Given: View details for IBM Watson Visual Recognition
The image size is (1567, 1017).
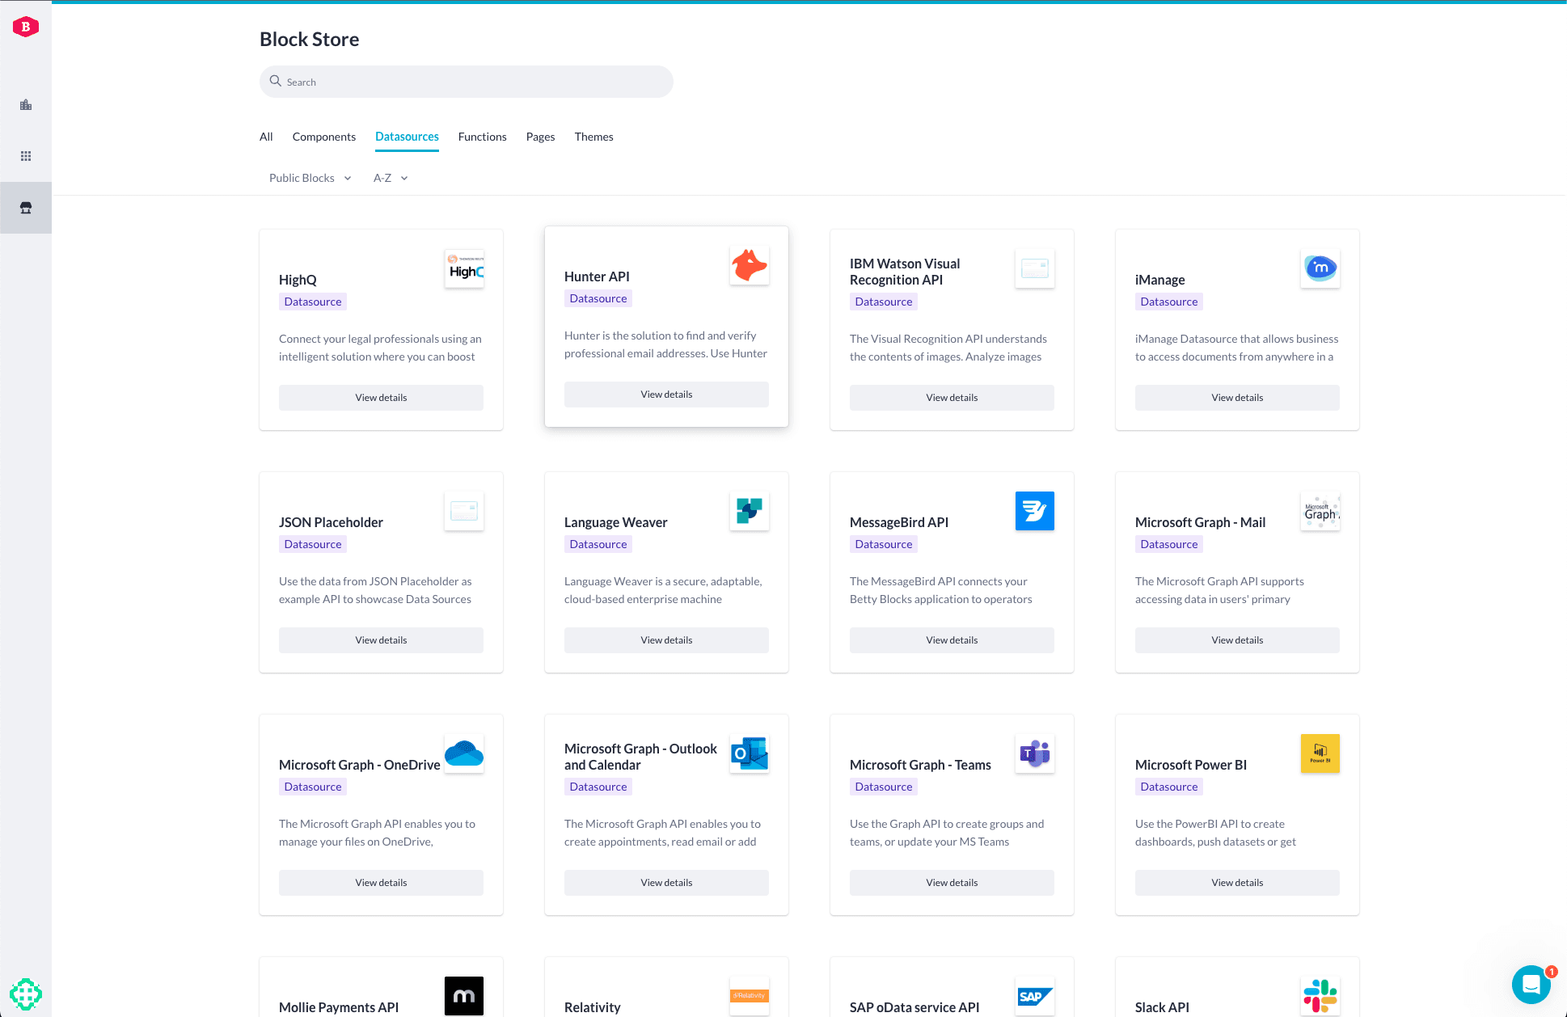Looking at the screenshot, I should (x=952, y=398).
